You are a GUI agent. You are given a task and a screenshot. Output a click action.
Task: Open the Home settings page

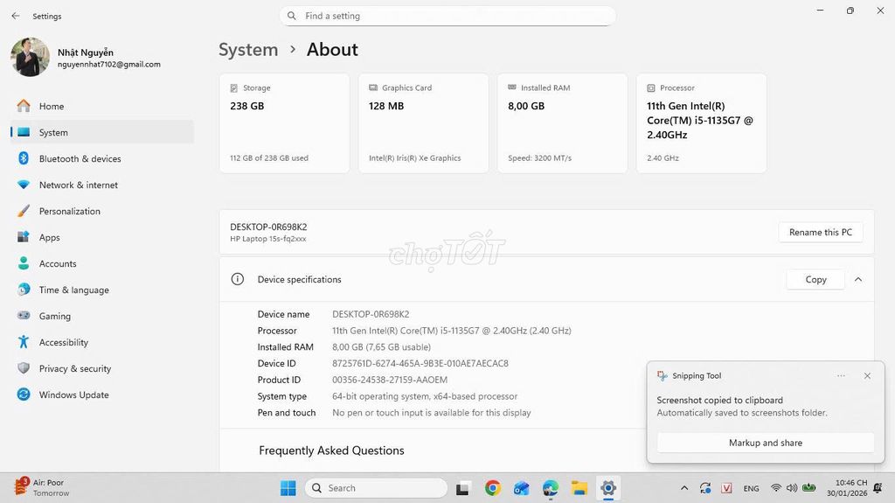pos(102,107)
